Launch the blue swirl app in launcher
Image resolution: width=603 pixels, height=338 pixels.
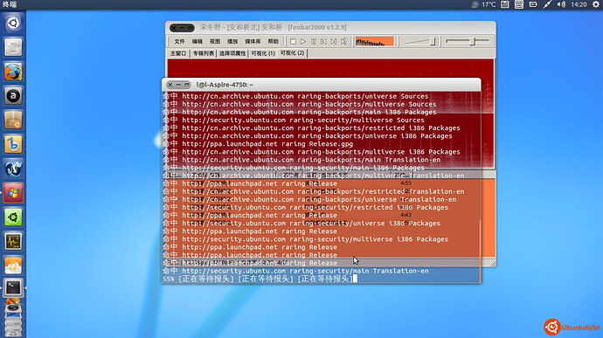tap(13, 169)
